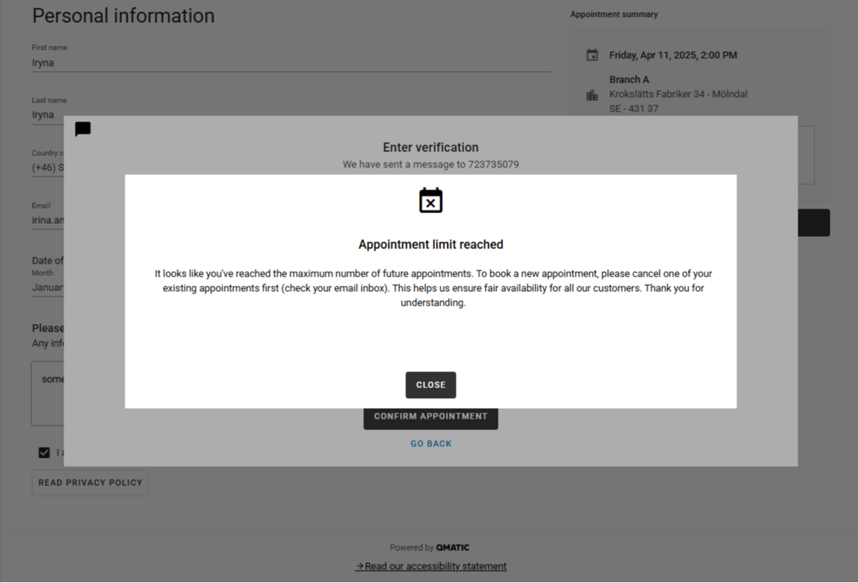858x583 pixels.
Task: Click the chat message icon in the verification dialog
Action: 83,129
